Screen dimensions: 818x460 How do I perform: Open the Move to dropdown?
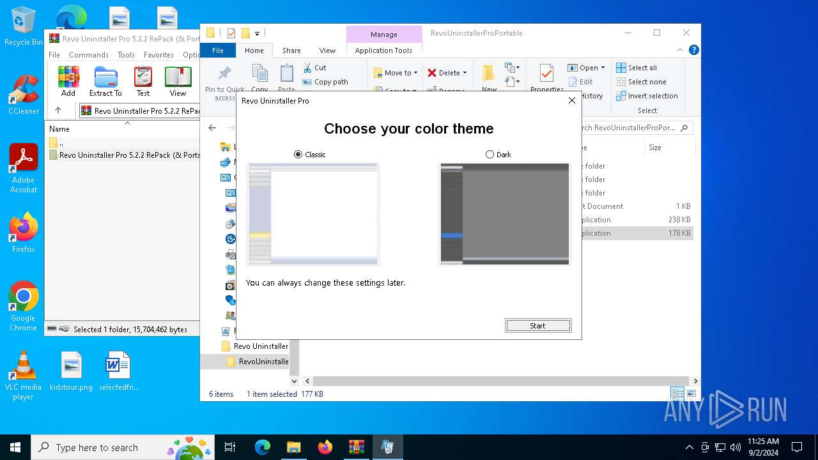pos(396,73)
